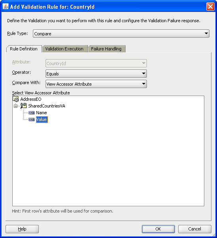
Task: Click the SharedCountriesVA view accessor icon
Action: [23, 106]
